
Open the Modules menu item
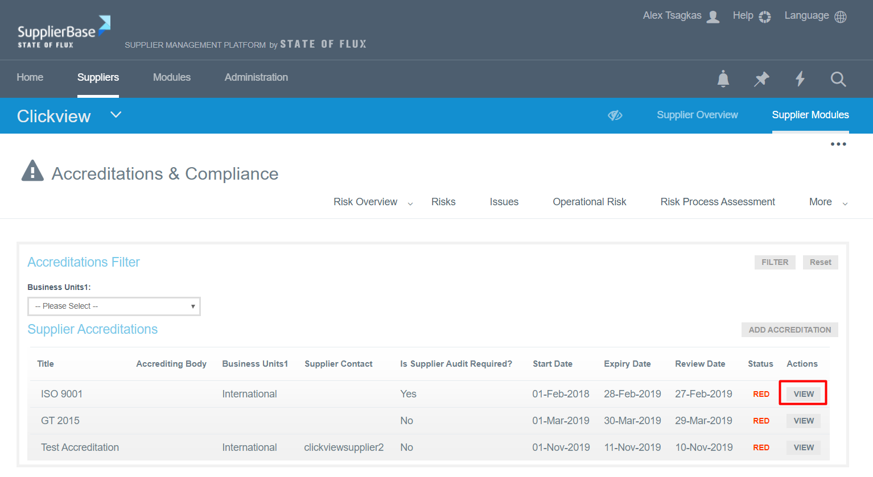point(171,78)
